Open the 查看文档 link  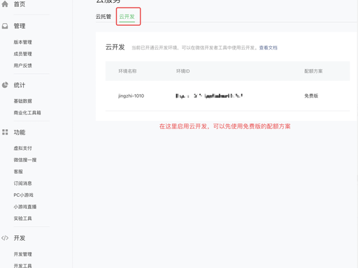(x=268, y=47)
